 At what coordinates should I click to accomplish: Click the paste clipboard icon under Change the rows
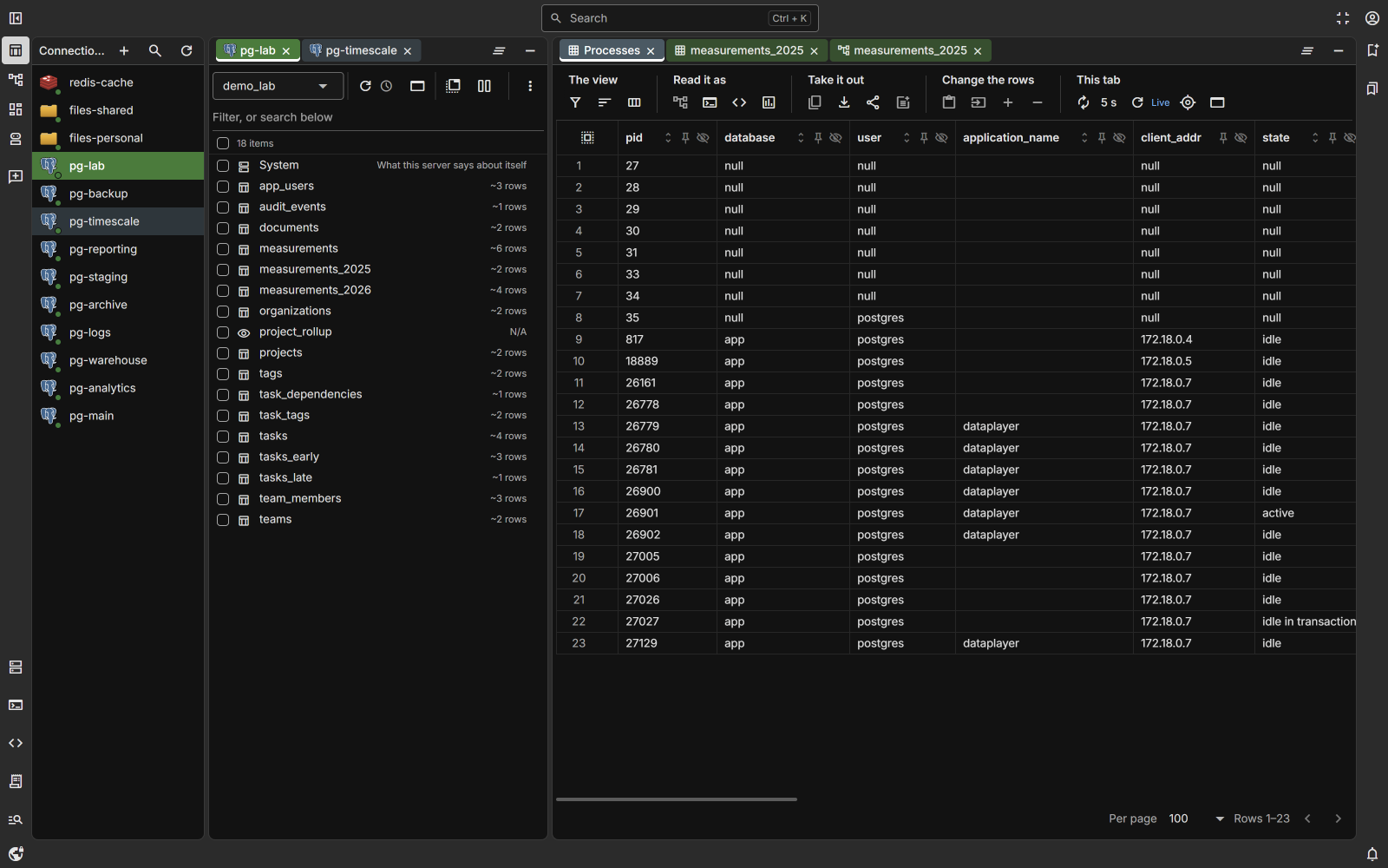(x=949, y=102)
